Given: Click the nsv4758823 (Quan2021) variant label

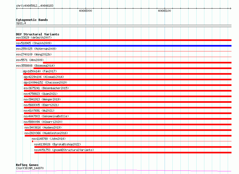Looking at the screenshot, I should point(41,94).
